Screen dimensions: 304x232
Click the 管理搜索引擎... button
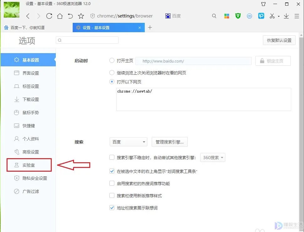[x=170, y=142]
